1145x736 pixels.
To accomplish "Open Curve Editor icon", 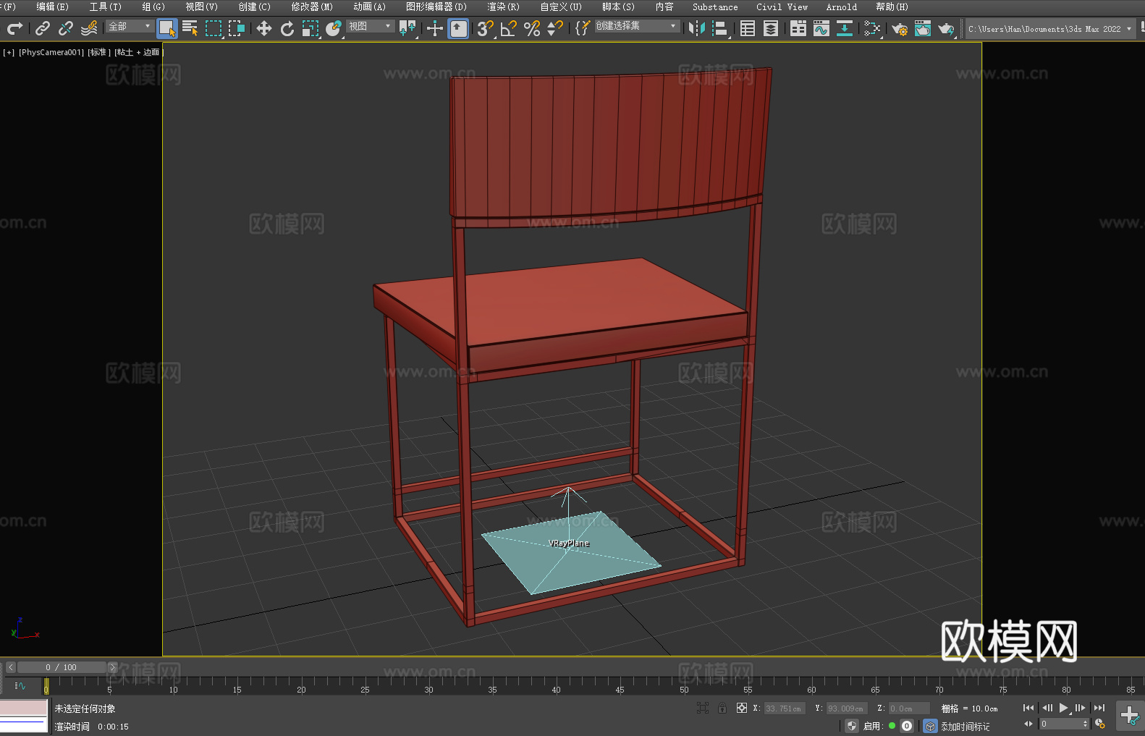I will coord(821,29).
